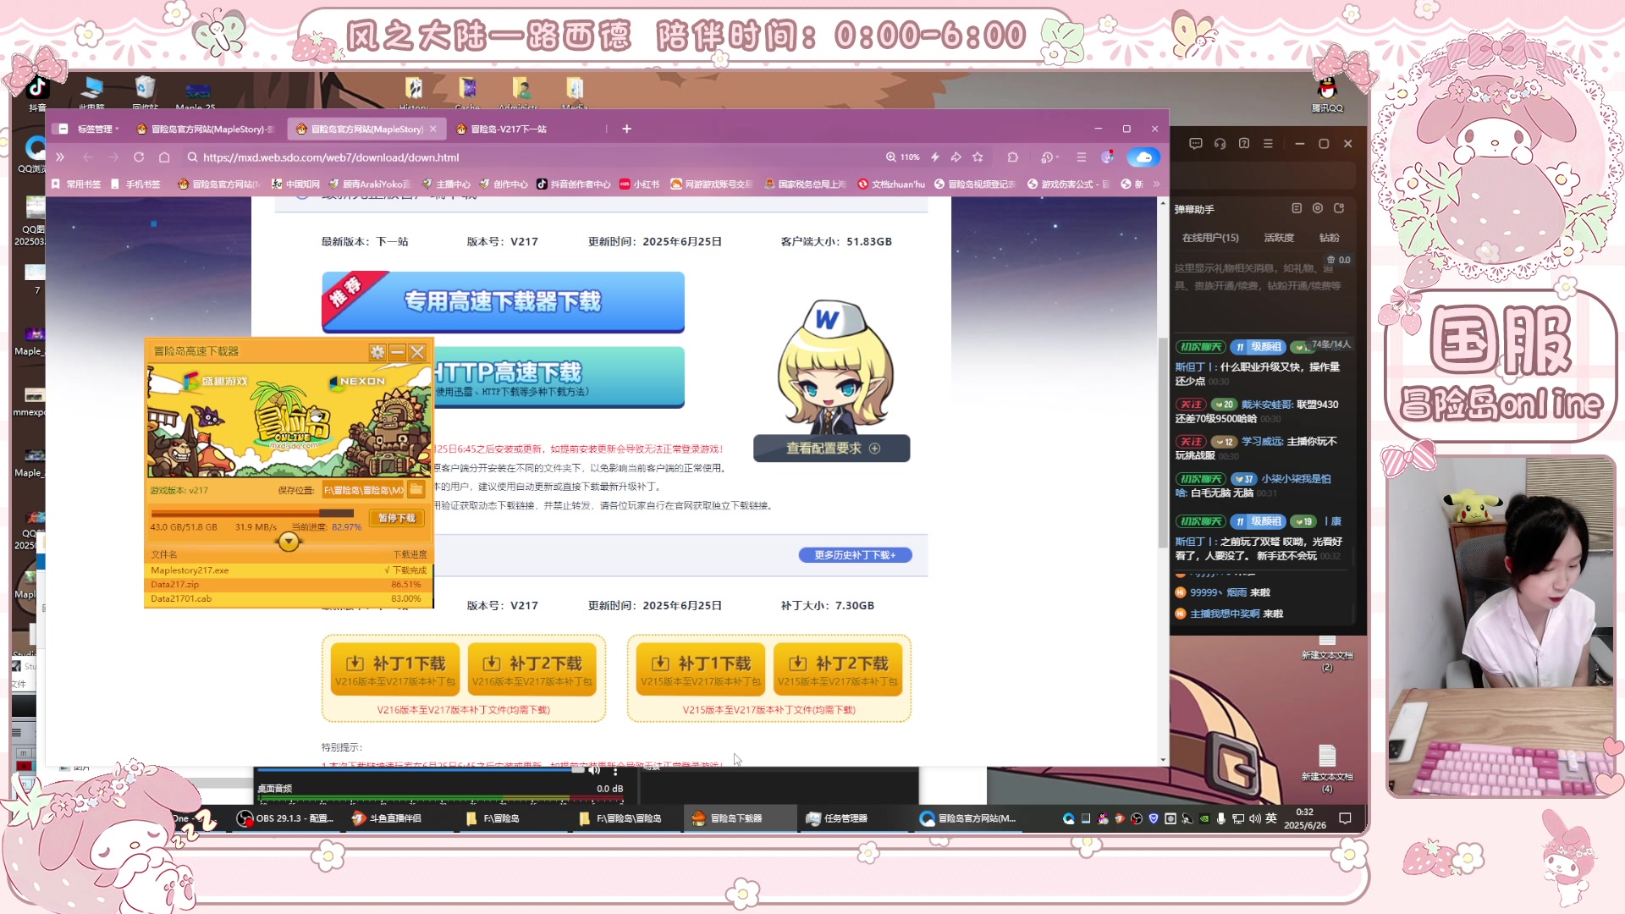Open 常用书签 bookmarks folder

[76, 184]
